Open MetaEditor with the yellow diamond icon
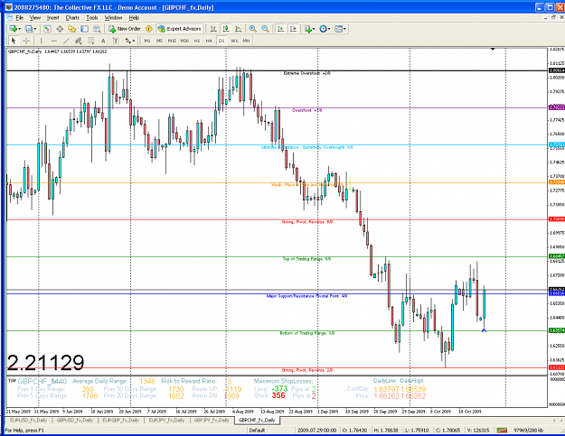Screen dimensions: 565x436 click(149, 29)
